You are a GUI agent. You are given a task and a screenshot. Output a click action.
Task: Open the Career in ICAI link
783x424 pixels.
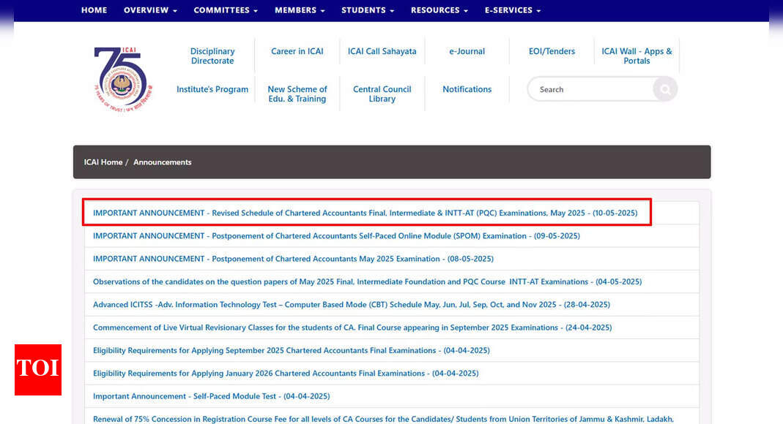[x=297, y=51]
